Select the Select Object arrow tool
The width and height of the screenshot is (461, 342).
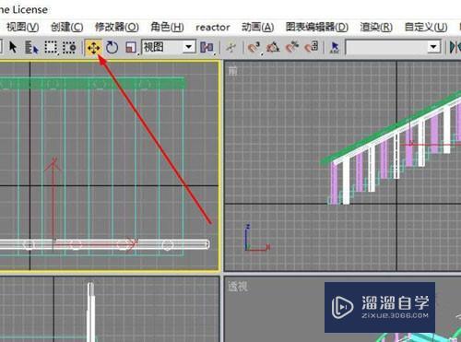pyautogui.click(x=13, y=47)
